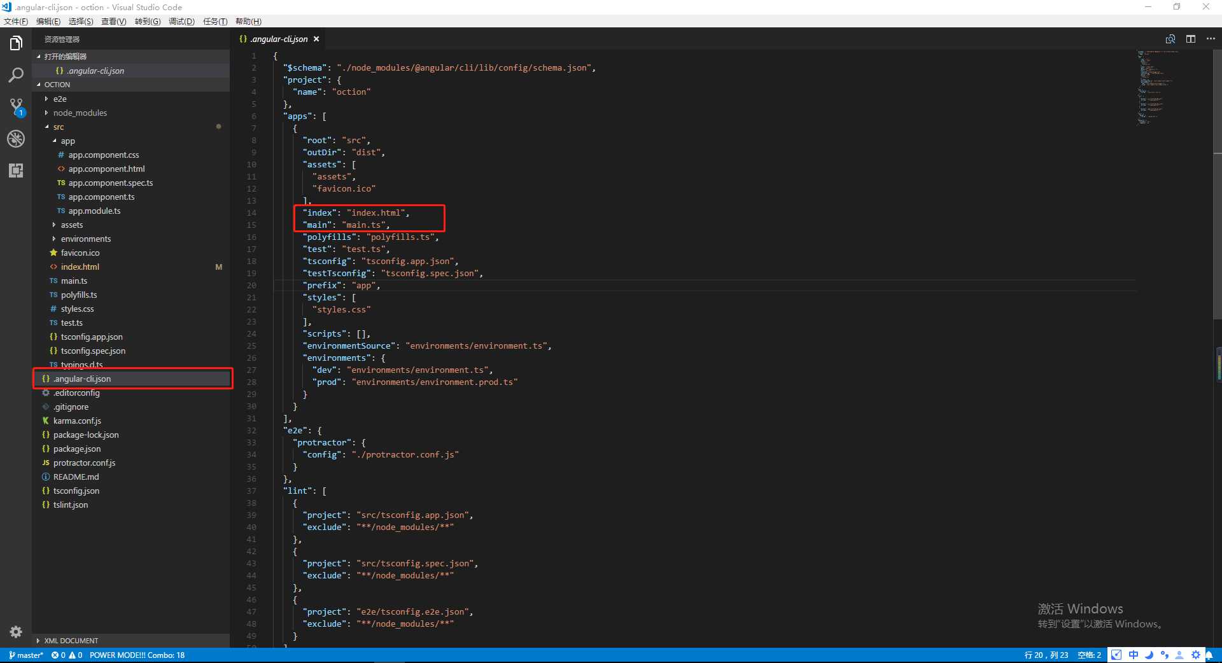This screenshot has height=663, width=1222.
Task: Open main.ts file in explorer
Action: click(x=131, y=281)
